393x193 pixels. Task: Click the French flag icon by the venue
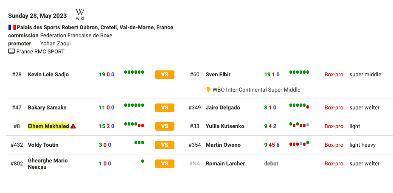12,27
